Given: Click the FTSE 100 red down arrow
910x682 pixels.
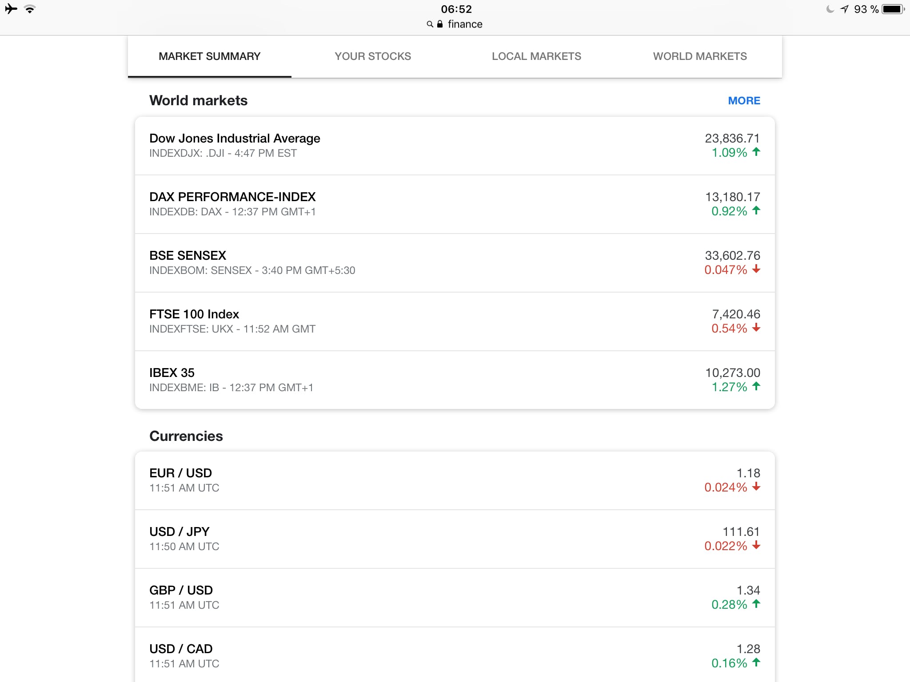Looking at the screenshot, I should tap(756, 328).
